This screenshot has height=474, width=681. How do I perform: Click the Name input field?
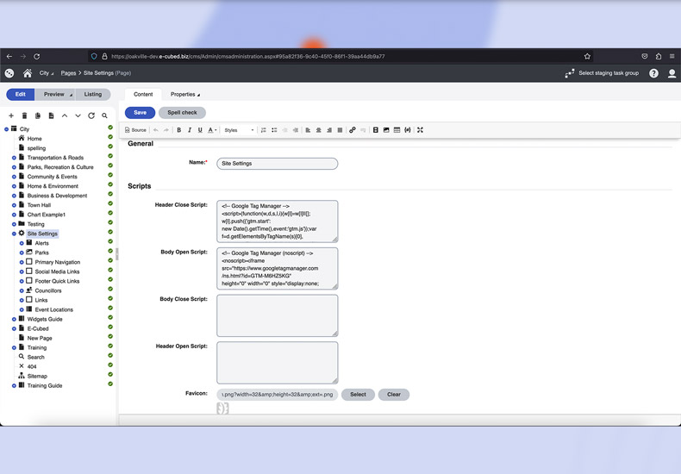[277, 163]
